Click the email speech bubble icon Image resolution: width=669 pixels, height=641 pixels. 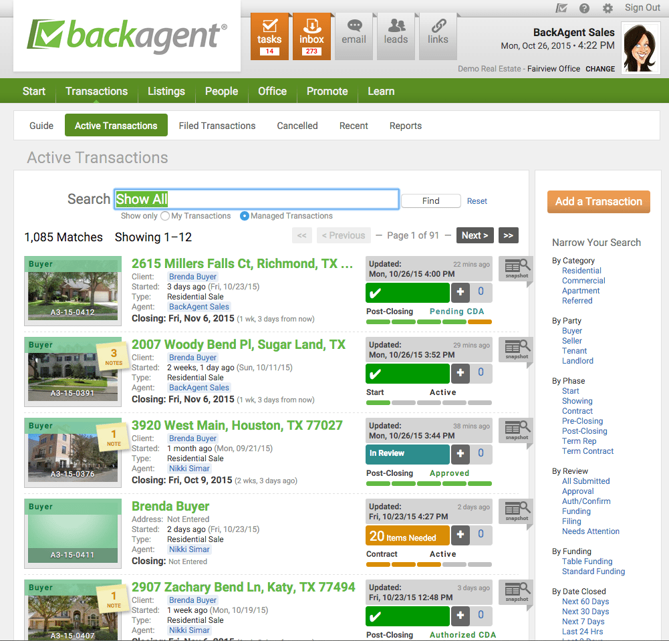(354, 32)
